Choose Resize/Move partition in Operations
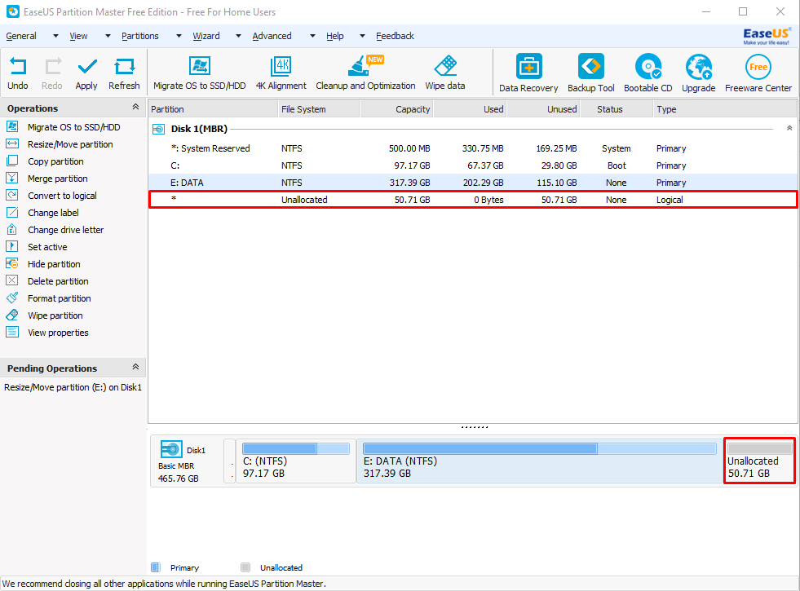Screen dimensions: 800x591 pyautogui.click(x=70, y=144)
